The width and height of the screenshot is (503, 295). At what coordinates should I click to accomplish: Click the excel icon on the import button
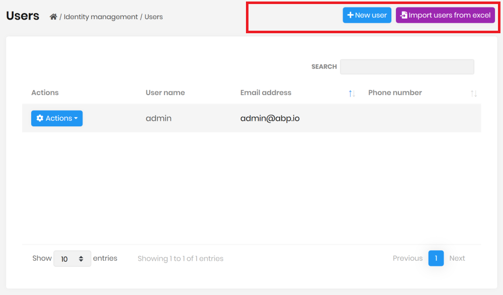point(404,15)
